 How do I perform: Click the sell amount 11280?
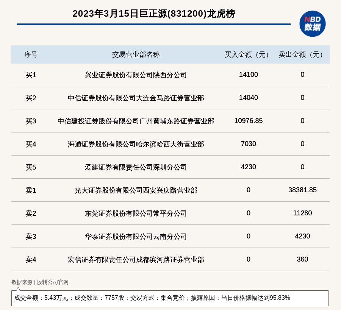click(302, 213)
